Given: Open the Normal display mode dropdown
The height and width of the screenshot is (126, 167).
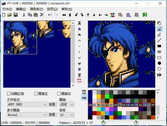Looking at the screenshot, I should tap(27, 115).
